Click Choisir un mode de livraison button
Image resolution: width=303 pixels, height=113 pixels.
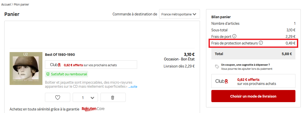point(253,96)
